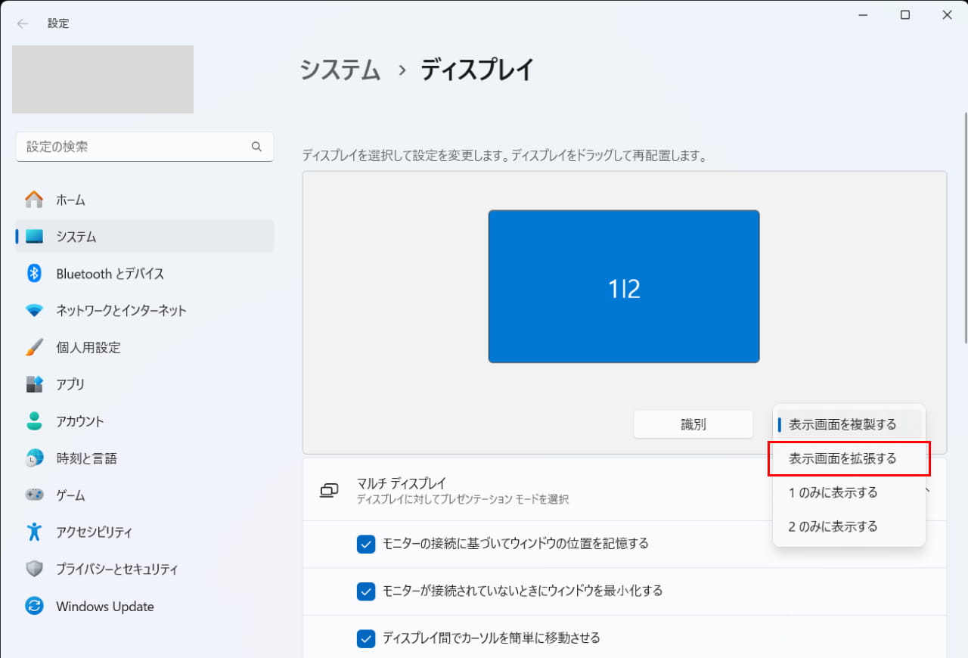Select the Bluetooth and devices icon
This screenshot has height=658, width=968.
[x=34, y=274]
